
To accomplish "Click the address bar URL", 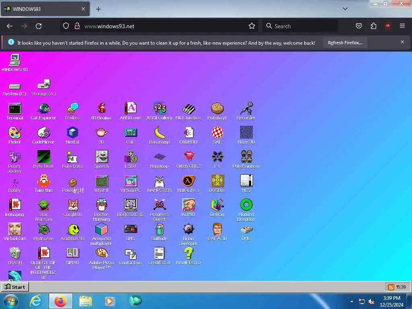I will pos(109,26).
